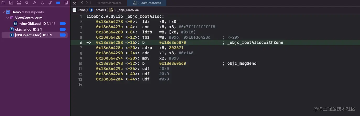Collapse the ViewController.m breakpoint group
Screen dimensions: 360x116
8,18
